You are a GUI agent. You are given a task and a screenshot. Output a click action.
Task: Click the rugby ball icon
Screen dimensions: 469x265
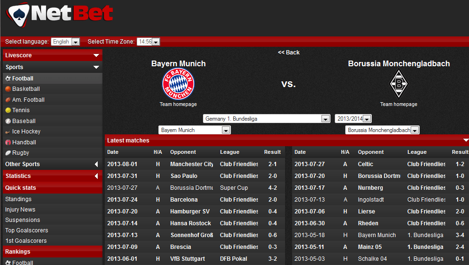(8, 153)
